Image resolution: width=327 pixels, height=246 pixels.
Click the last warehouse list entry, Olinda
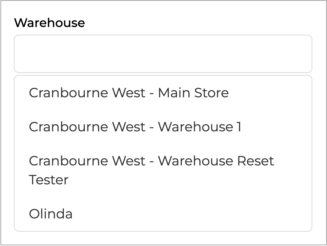click(51, 214)
